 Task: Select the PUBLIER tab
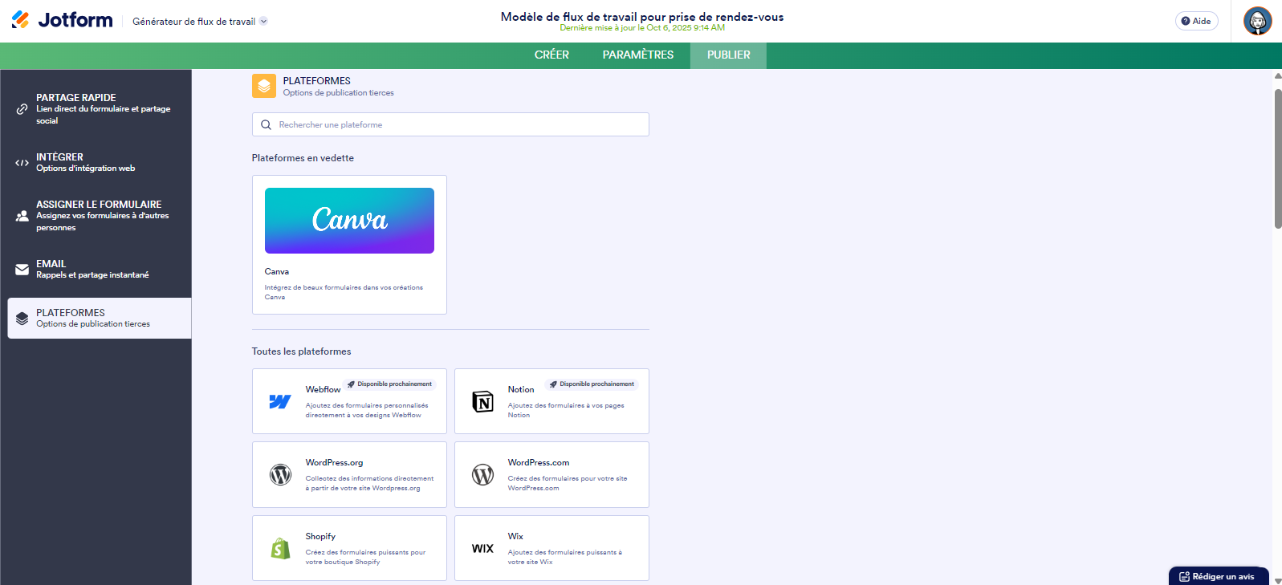(x=729, y=55)
